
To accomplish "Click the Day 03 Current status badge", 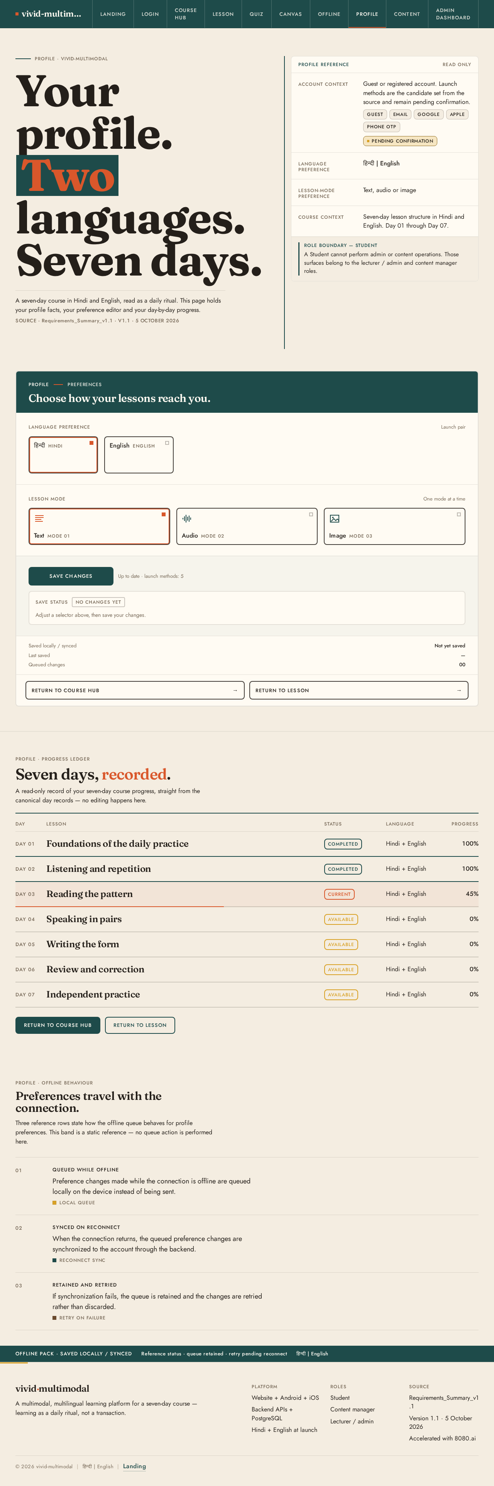I will [x=339, y=894].
